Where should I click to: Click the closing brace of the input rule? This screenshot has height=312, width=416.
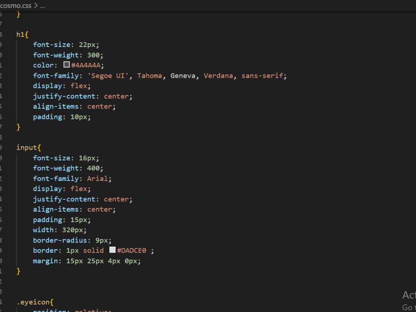pyautogui.click(x=18, y=271)
